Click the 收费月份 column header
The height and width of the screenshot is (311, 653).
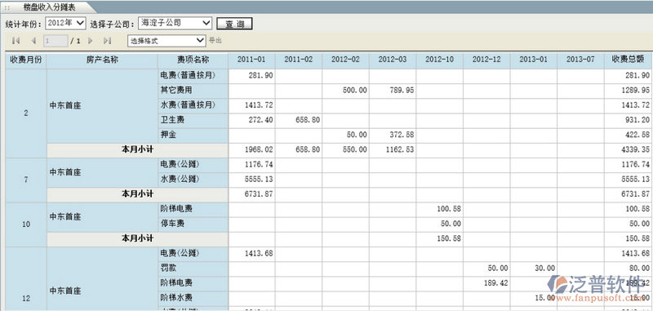point(26,60)
